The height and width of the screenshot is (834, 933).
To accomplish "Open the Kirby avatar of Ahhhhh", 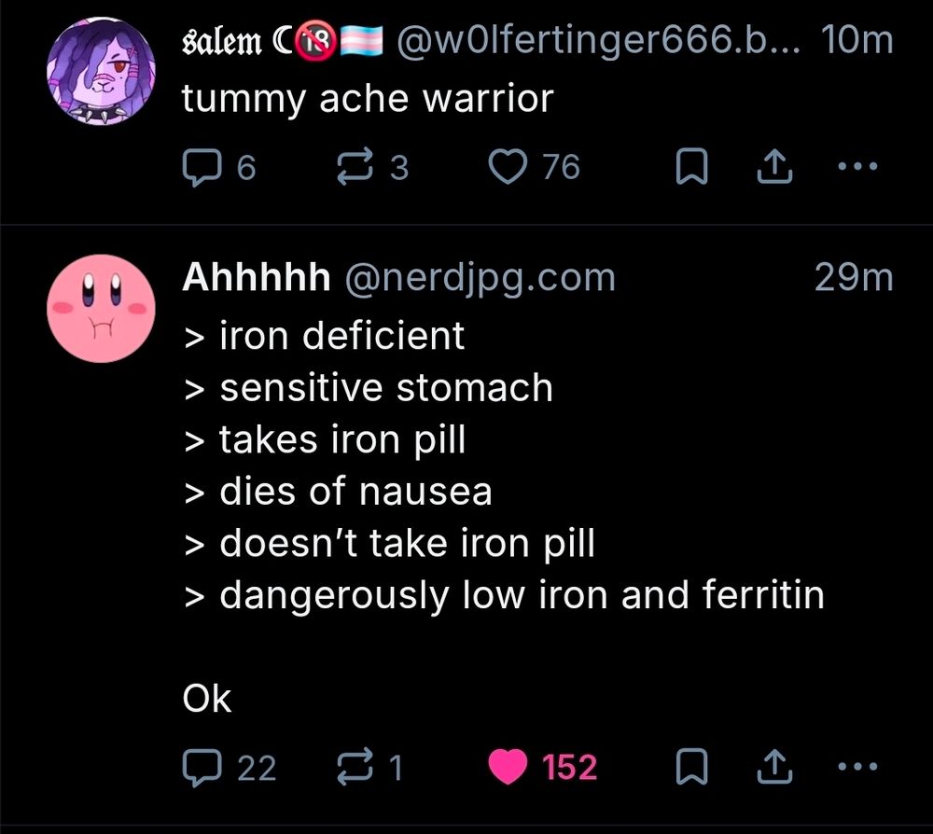I will (101, 308).
